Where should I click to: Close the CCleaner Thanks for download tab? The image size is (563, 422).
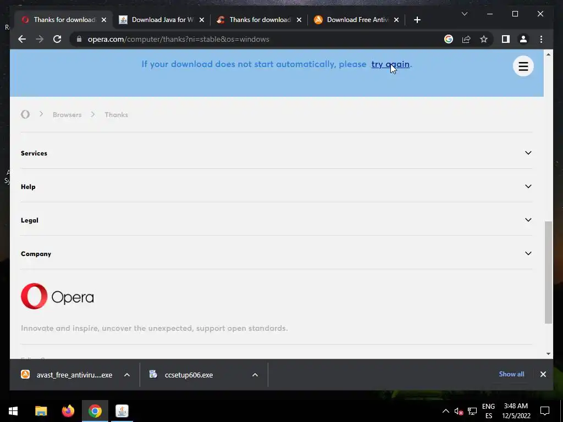point(299,20)
